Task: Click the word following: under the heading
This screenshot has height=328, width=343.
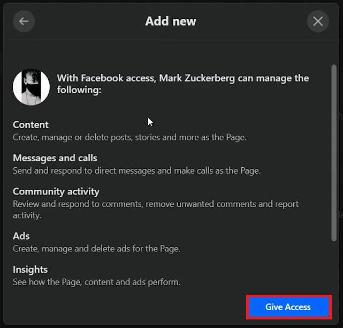Action: click(79, 90)
